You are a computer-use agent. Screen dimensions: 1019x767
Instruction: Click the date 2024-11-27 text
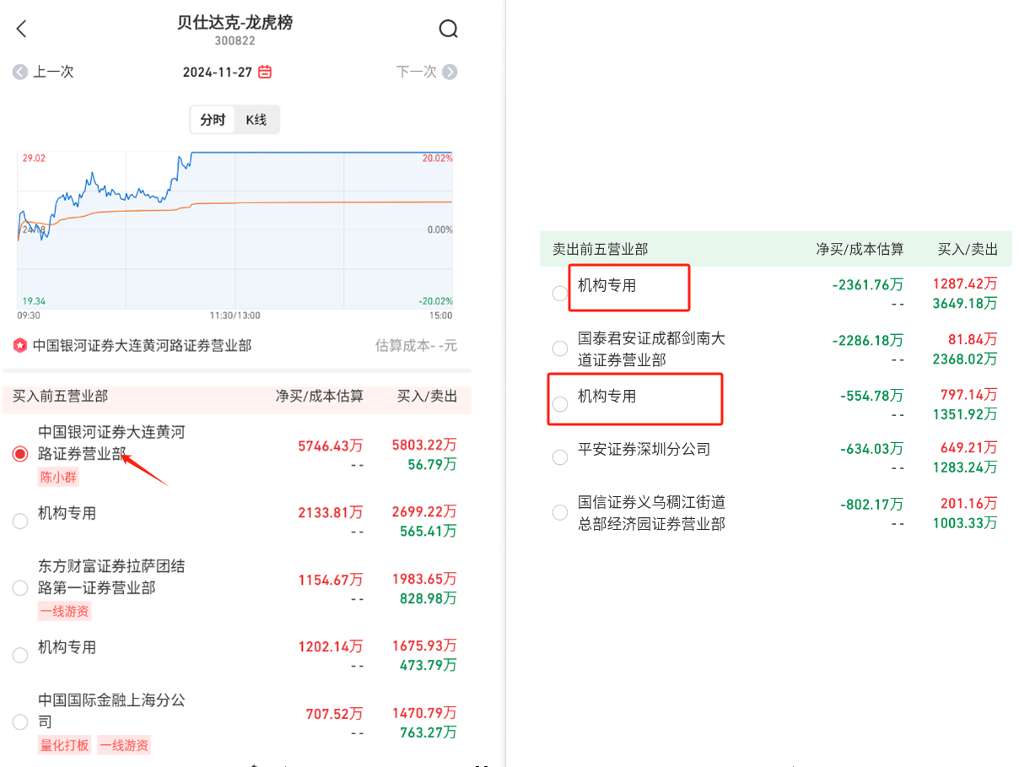(218, 72)
